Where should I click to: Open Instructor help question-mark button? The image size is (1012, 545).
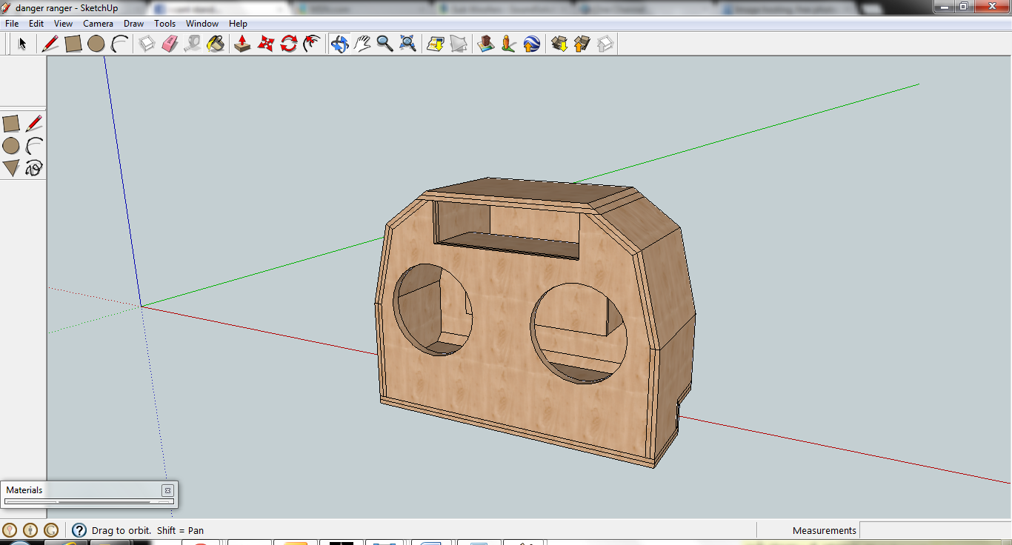pyautogui.click(x=79, y=530)
